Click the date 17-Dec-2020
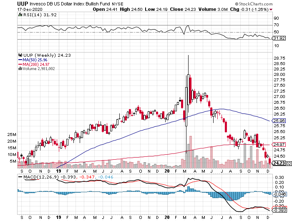This screenshot has width=292, height=221. pyautogui.click(x=30, y=9)
